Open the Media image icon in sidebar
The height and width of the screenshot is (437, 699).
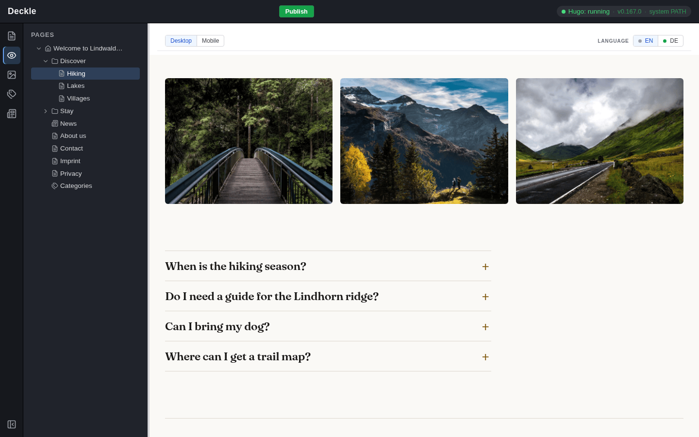pyautogui.click(x=12, y=75)
